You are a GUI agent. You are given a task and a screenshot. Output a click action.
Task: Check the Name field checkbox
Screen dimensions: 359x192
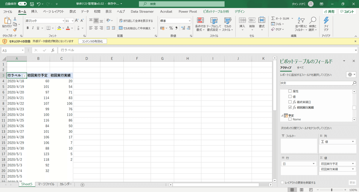point(290,119)
